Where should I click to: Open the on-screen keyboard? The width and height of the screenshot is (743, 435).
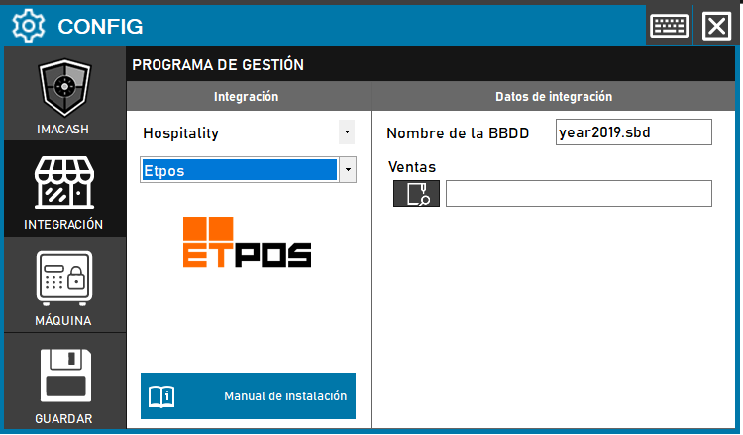(669, 25)
